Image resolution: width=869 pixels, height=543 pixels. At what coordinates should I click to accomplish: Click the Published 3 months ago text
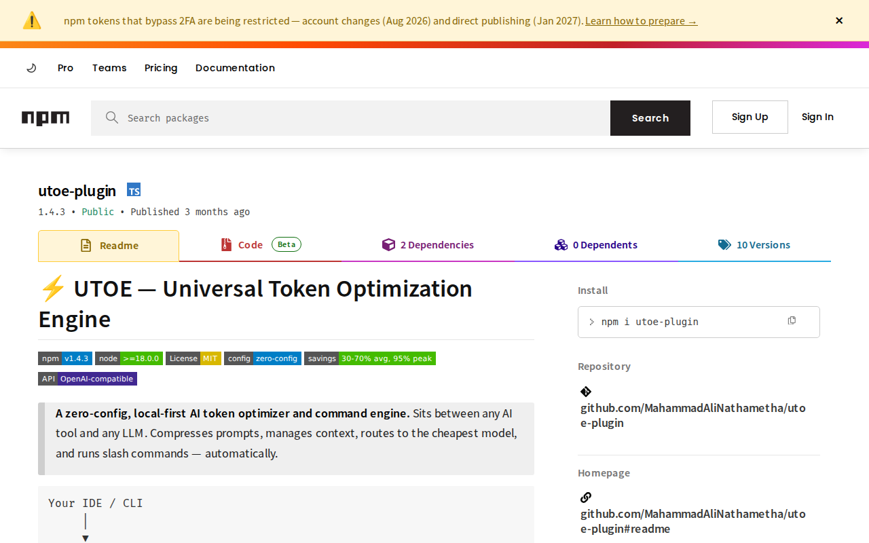click(x=190, y=212)
